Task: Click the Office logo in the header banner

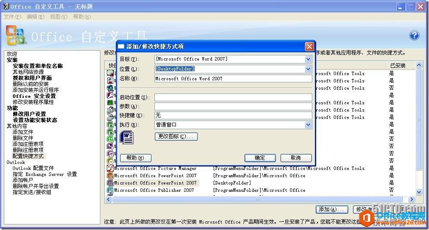Action: 16,35
